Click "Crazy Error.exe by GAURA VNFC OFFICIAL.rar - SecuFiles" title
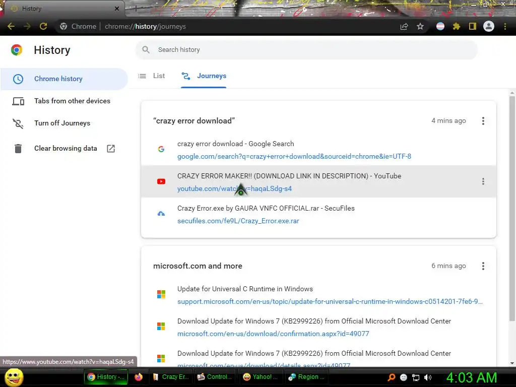Screen dimensions: 516x387 (266, 208)
